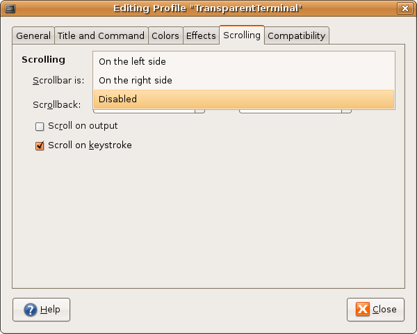This screenshot has height=334, width=417.
Task: Click the second Scrollback spinner arrows
Action: [x=346, y=111]
